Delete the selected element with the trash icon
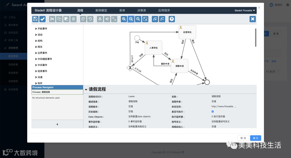291x158 pixels. (74, 19)
